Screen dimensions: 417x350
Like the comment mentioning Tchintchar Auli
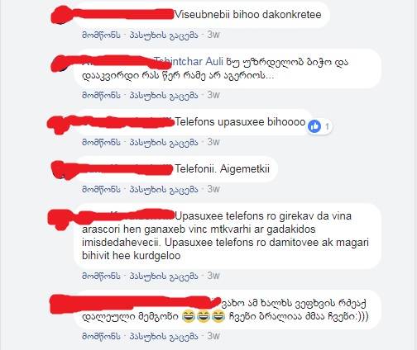(101, 95)
